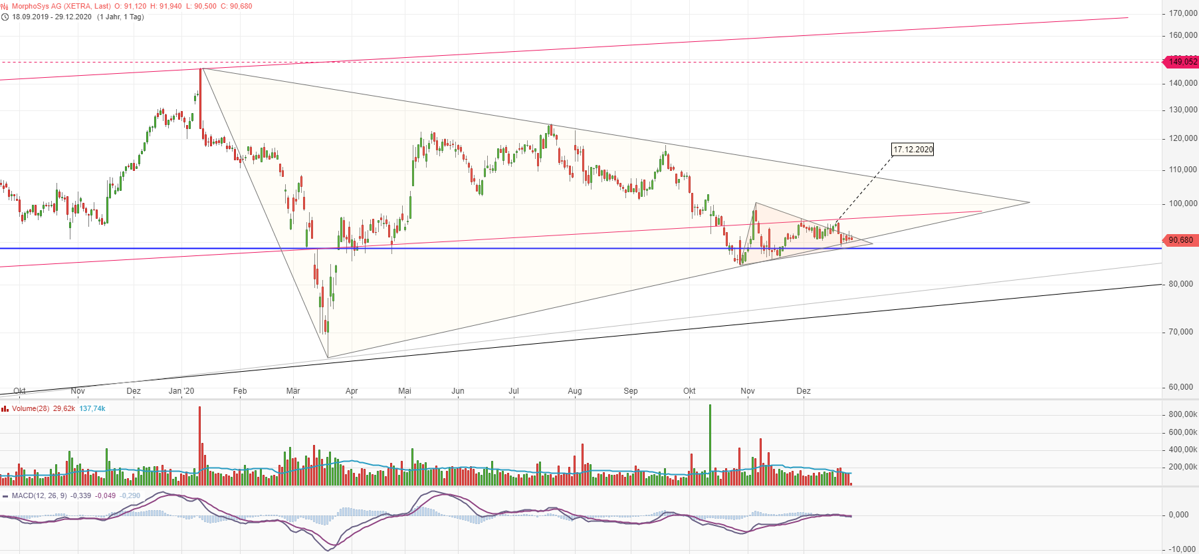Click the 800,00k volume axis label
Image resolution: width=1199 pixels, height=554 pixels.
[x=1183, y=414]
